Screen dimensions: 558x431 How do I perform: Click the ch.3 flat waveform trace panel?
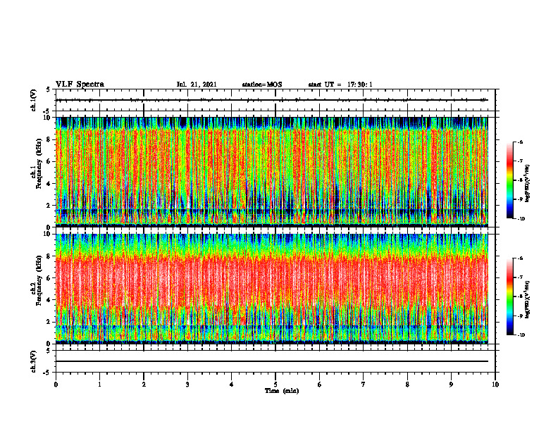275,361
